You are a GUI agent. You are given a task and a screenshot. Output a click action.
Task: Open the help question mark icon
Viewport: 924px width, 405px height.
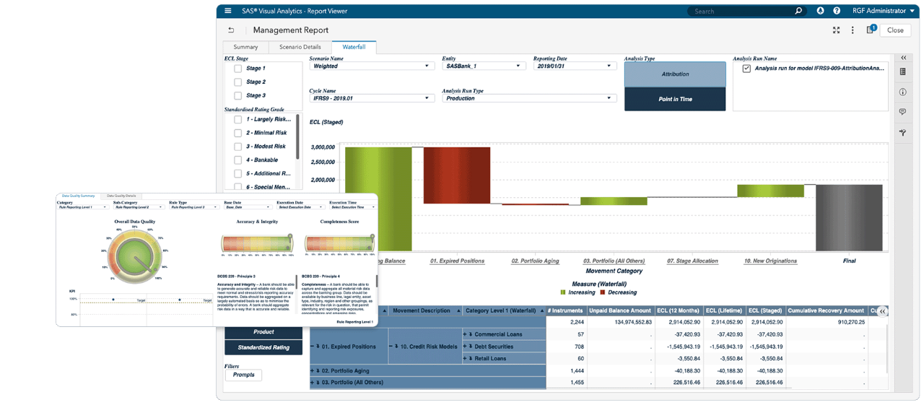[x=837, y=11]
